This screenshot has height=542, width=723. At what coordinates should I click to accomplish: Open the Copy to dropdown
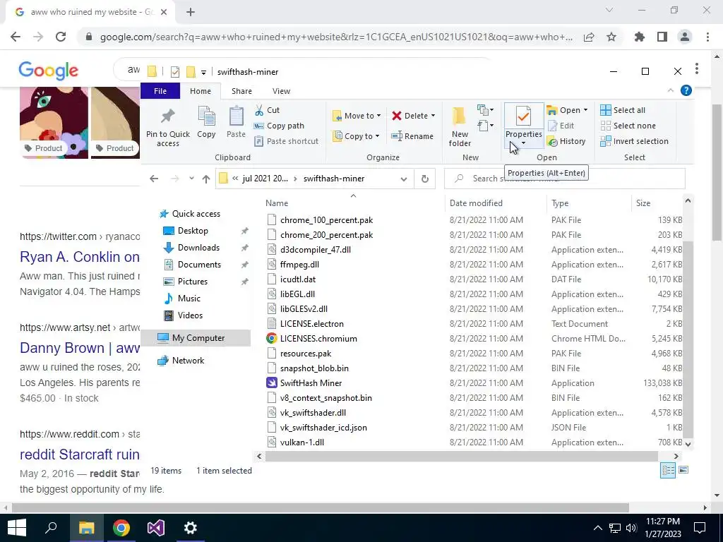[x=357, y=136]
